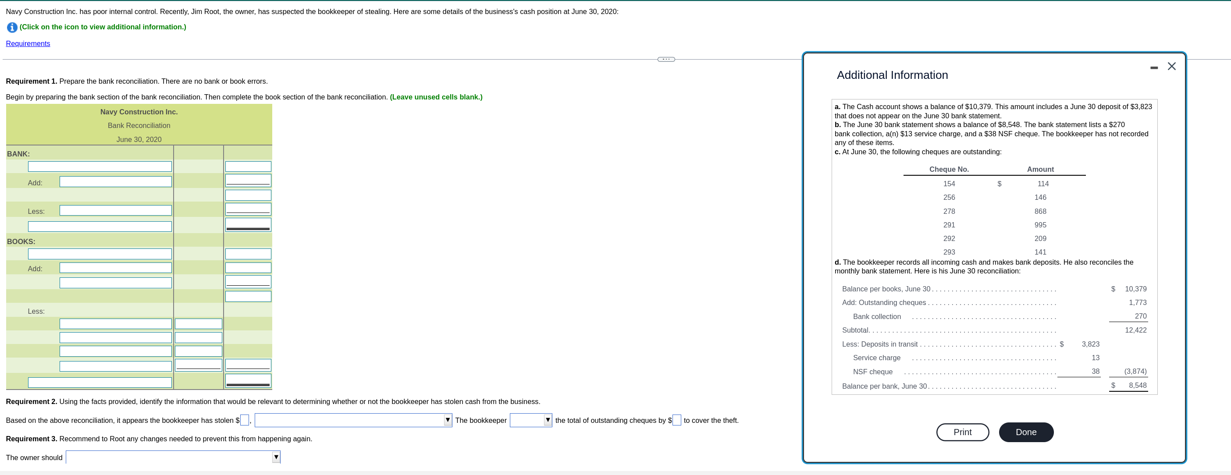This screenshot has height=475, width=1231.
Task: Open the Requirements link
Action: (x=28, y=43)
